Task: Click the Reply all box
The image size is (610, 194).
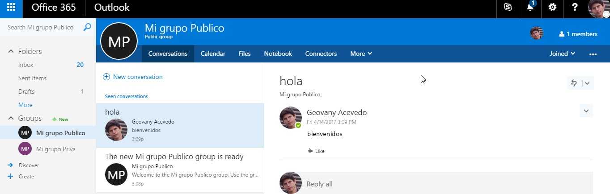Action: (447, 183)
